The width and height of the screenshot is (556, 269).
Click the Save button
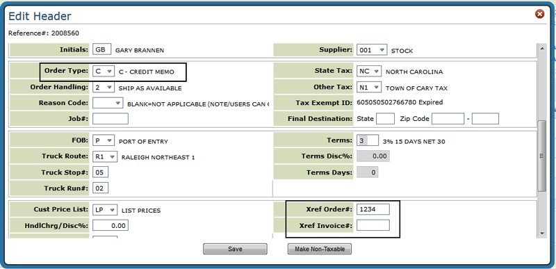point(235,249)
